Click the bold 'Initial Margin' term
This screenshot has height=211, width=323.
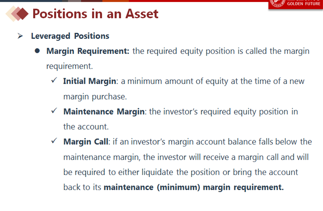[x=90, y=81]
